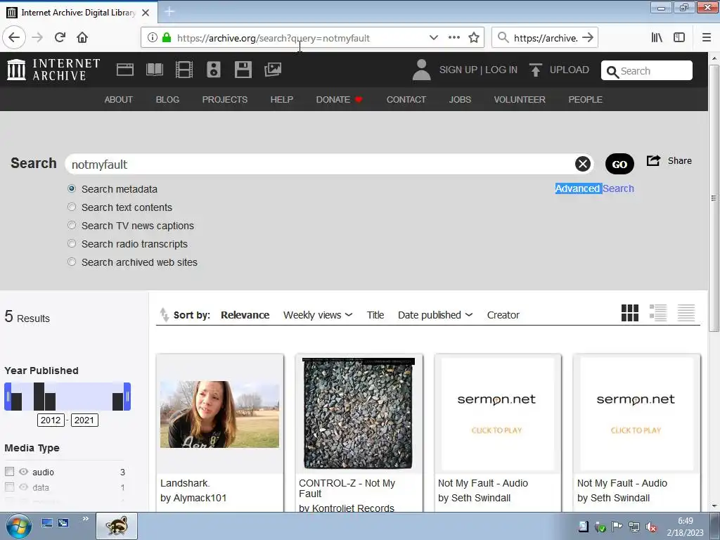Screen dimensions: 720x540
Task: Open the Web archive icon
Action: pyautogui.click(x=125, y=70)
